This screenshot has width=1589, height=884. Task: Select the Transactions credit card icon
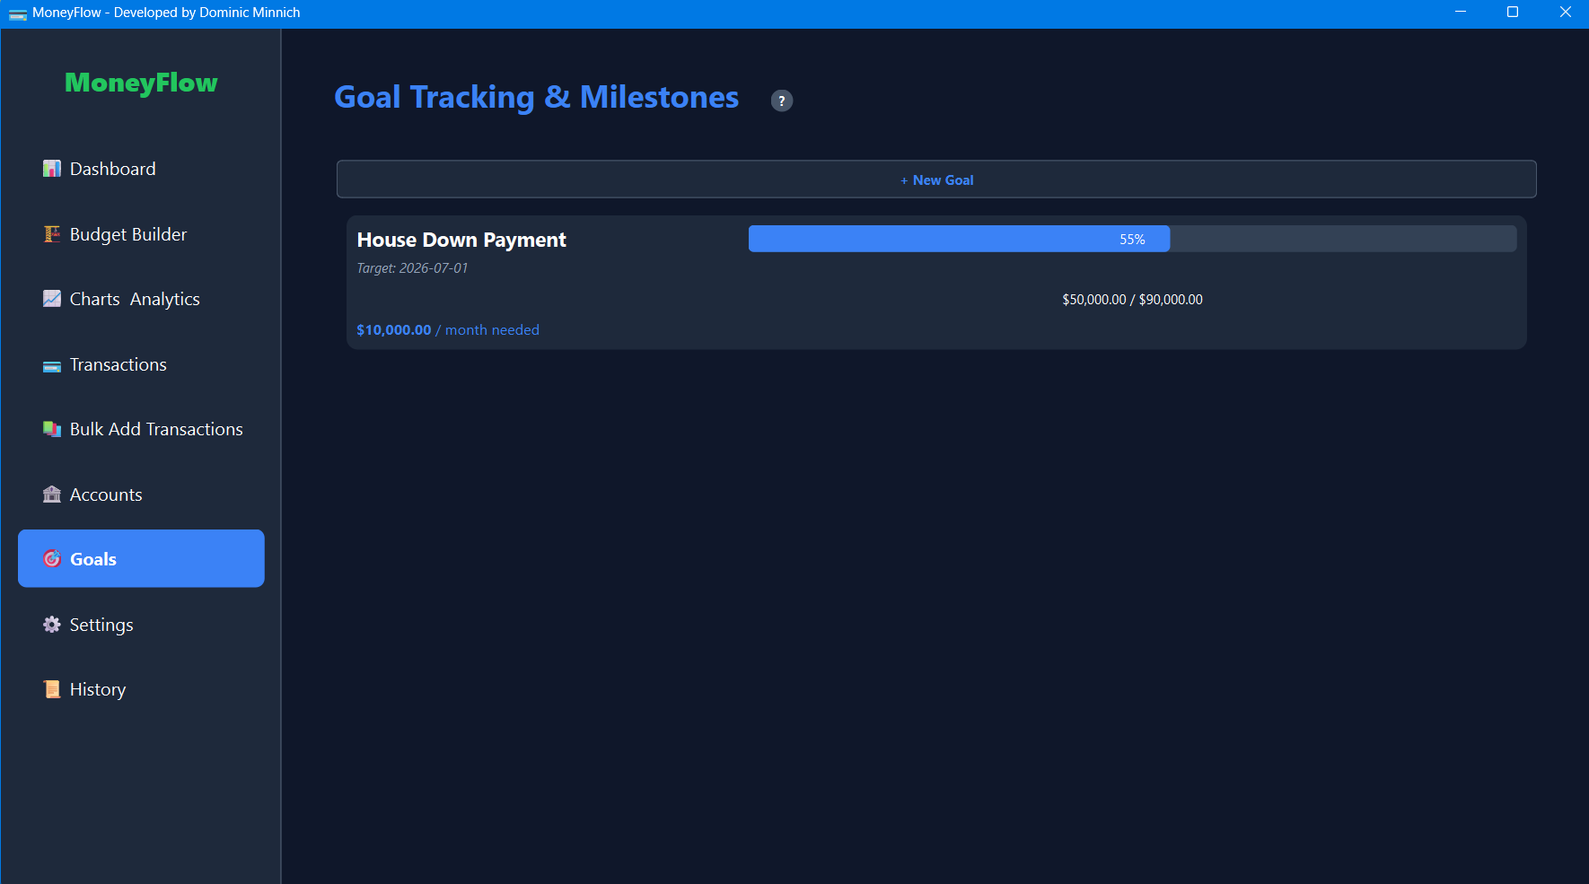[51, 364]
